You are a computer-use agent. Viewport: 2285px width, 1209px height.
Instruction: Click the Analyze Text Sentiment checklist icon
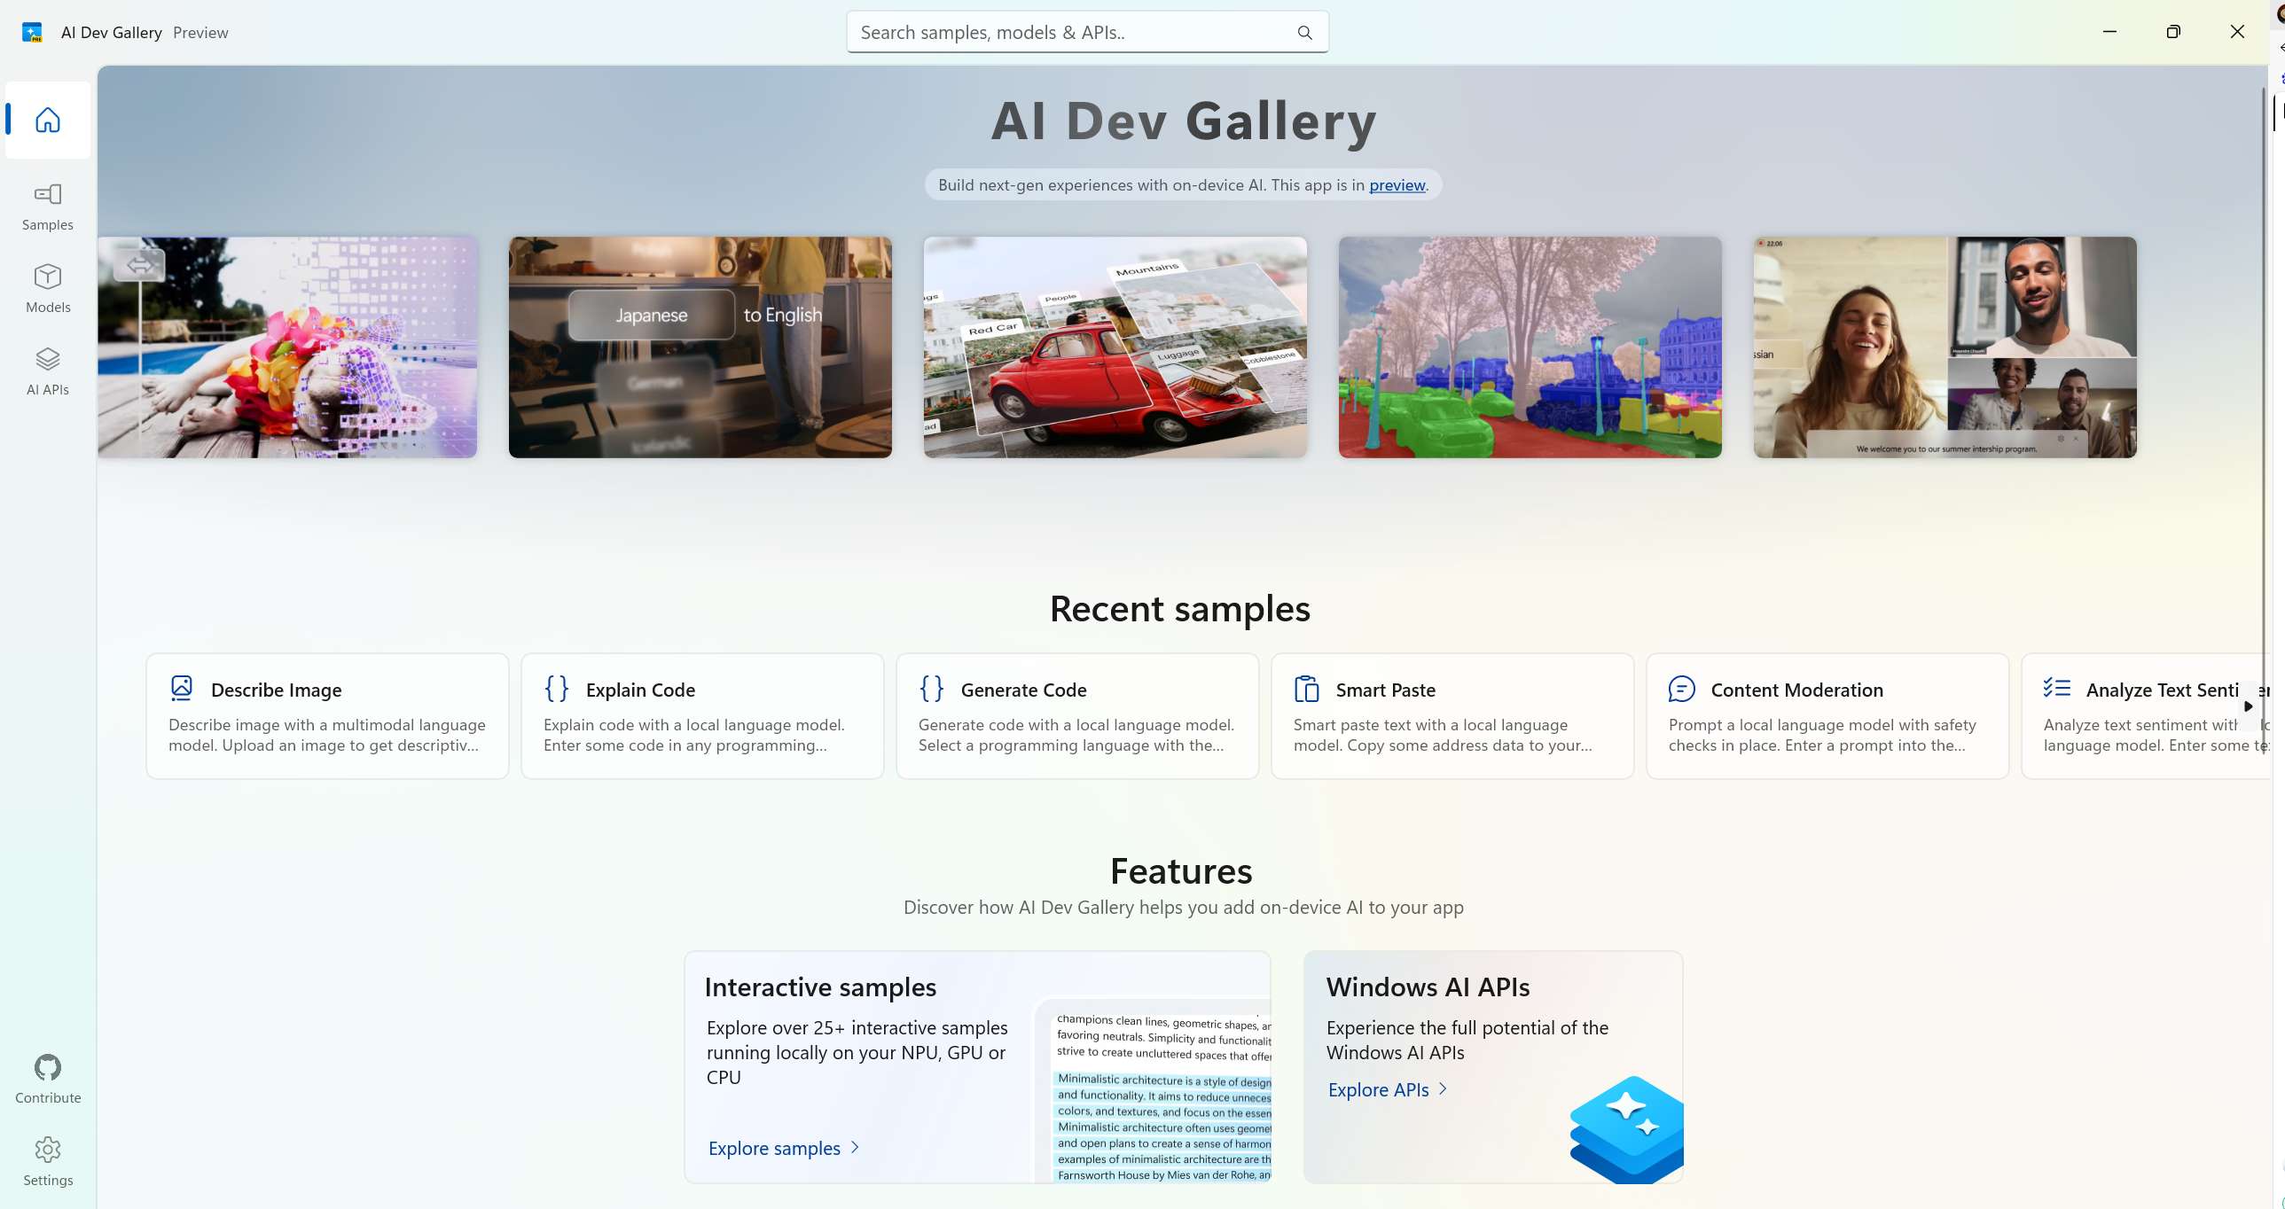[x=2056, y=688]
